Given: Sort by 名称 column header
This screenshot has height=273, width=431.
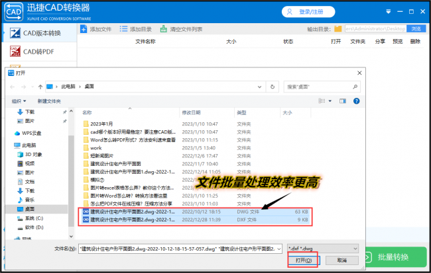Looking at the screenshot, I should click(87, 112).
